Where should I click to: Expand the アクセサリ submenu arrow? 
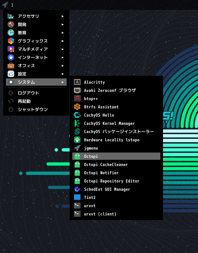pos(63,16)
